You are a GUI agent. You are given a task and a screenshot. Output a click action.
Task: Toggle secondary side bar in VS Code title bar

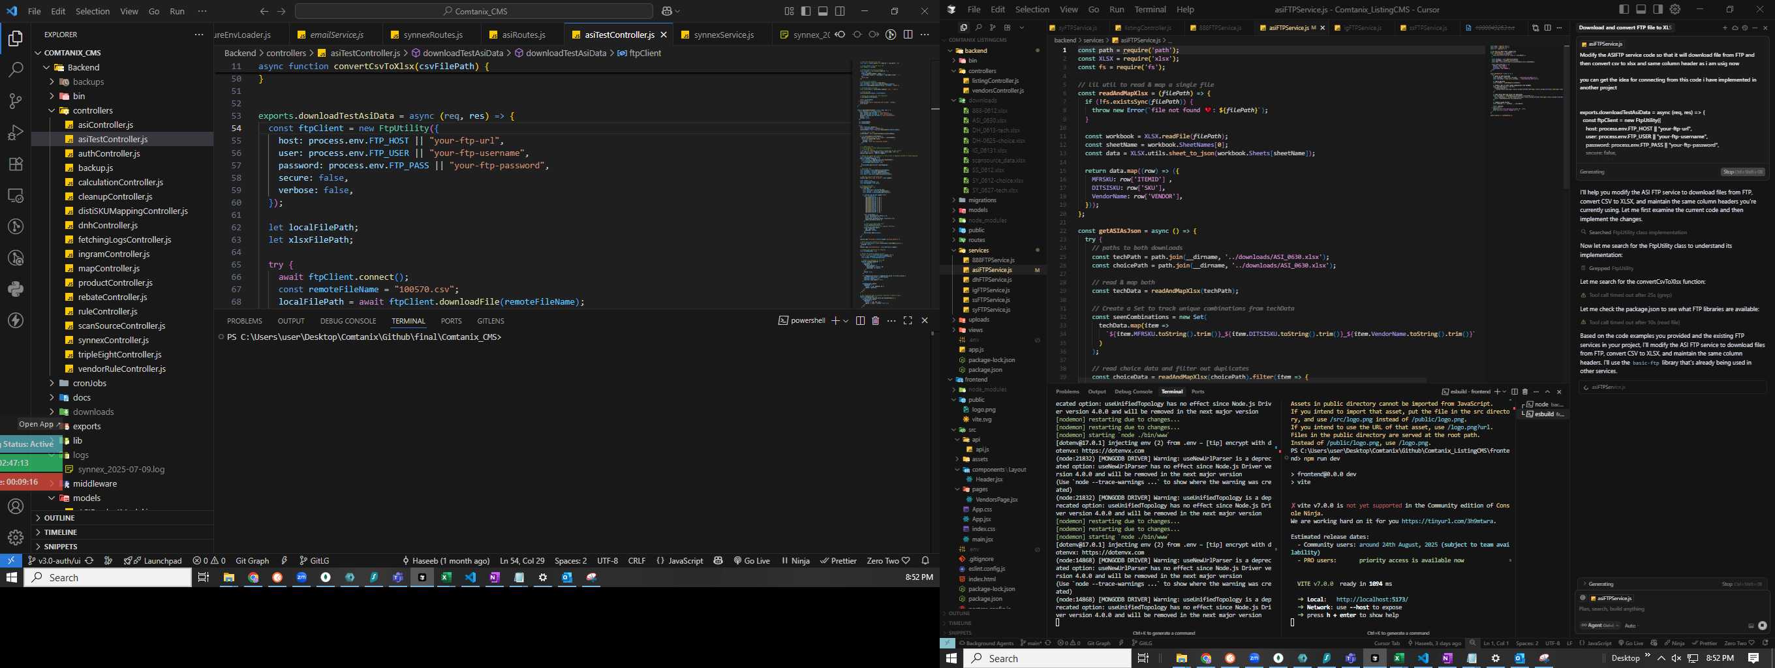pyautogui.click(x=840, y=11)
